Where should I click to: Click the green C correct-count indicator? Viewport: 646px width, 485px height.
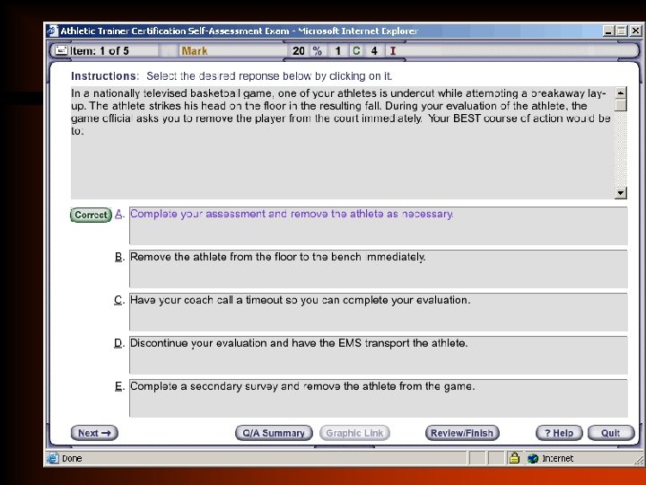(356, 50)
